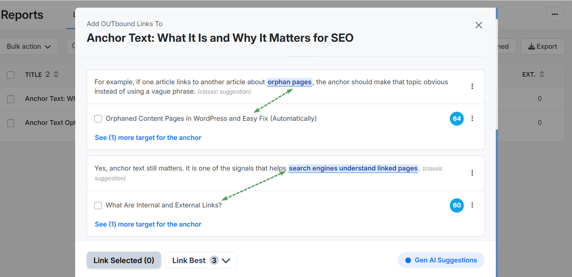Viewport: 572px width, 277px height.
Task: Open options menu for Orphaned Content Pages target
Action: [472, 118]
